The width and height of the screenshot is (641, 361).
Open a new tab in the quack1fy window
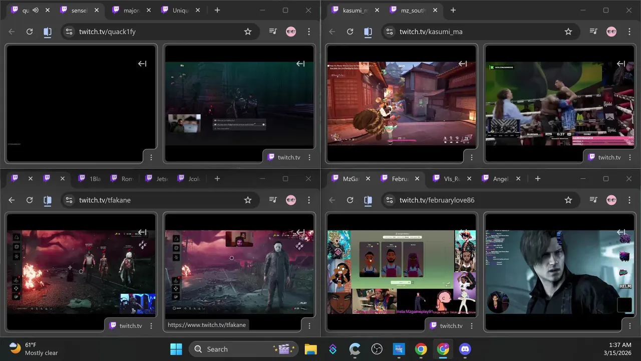(x=217, y=10)
